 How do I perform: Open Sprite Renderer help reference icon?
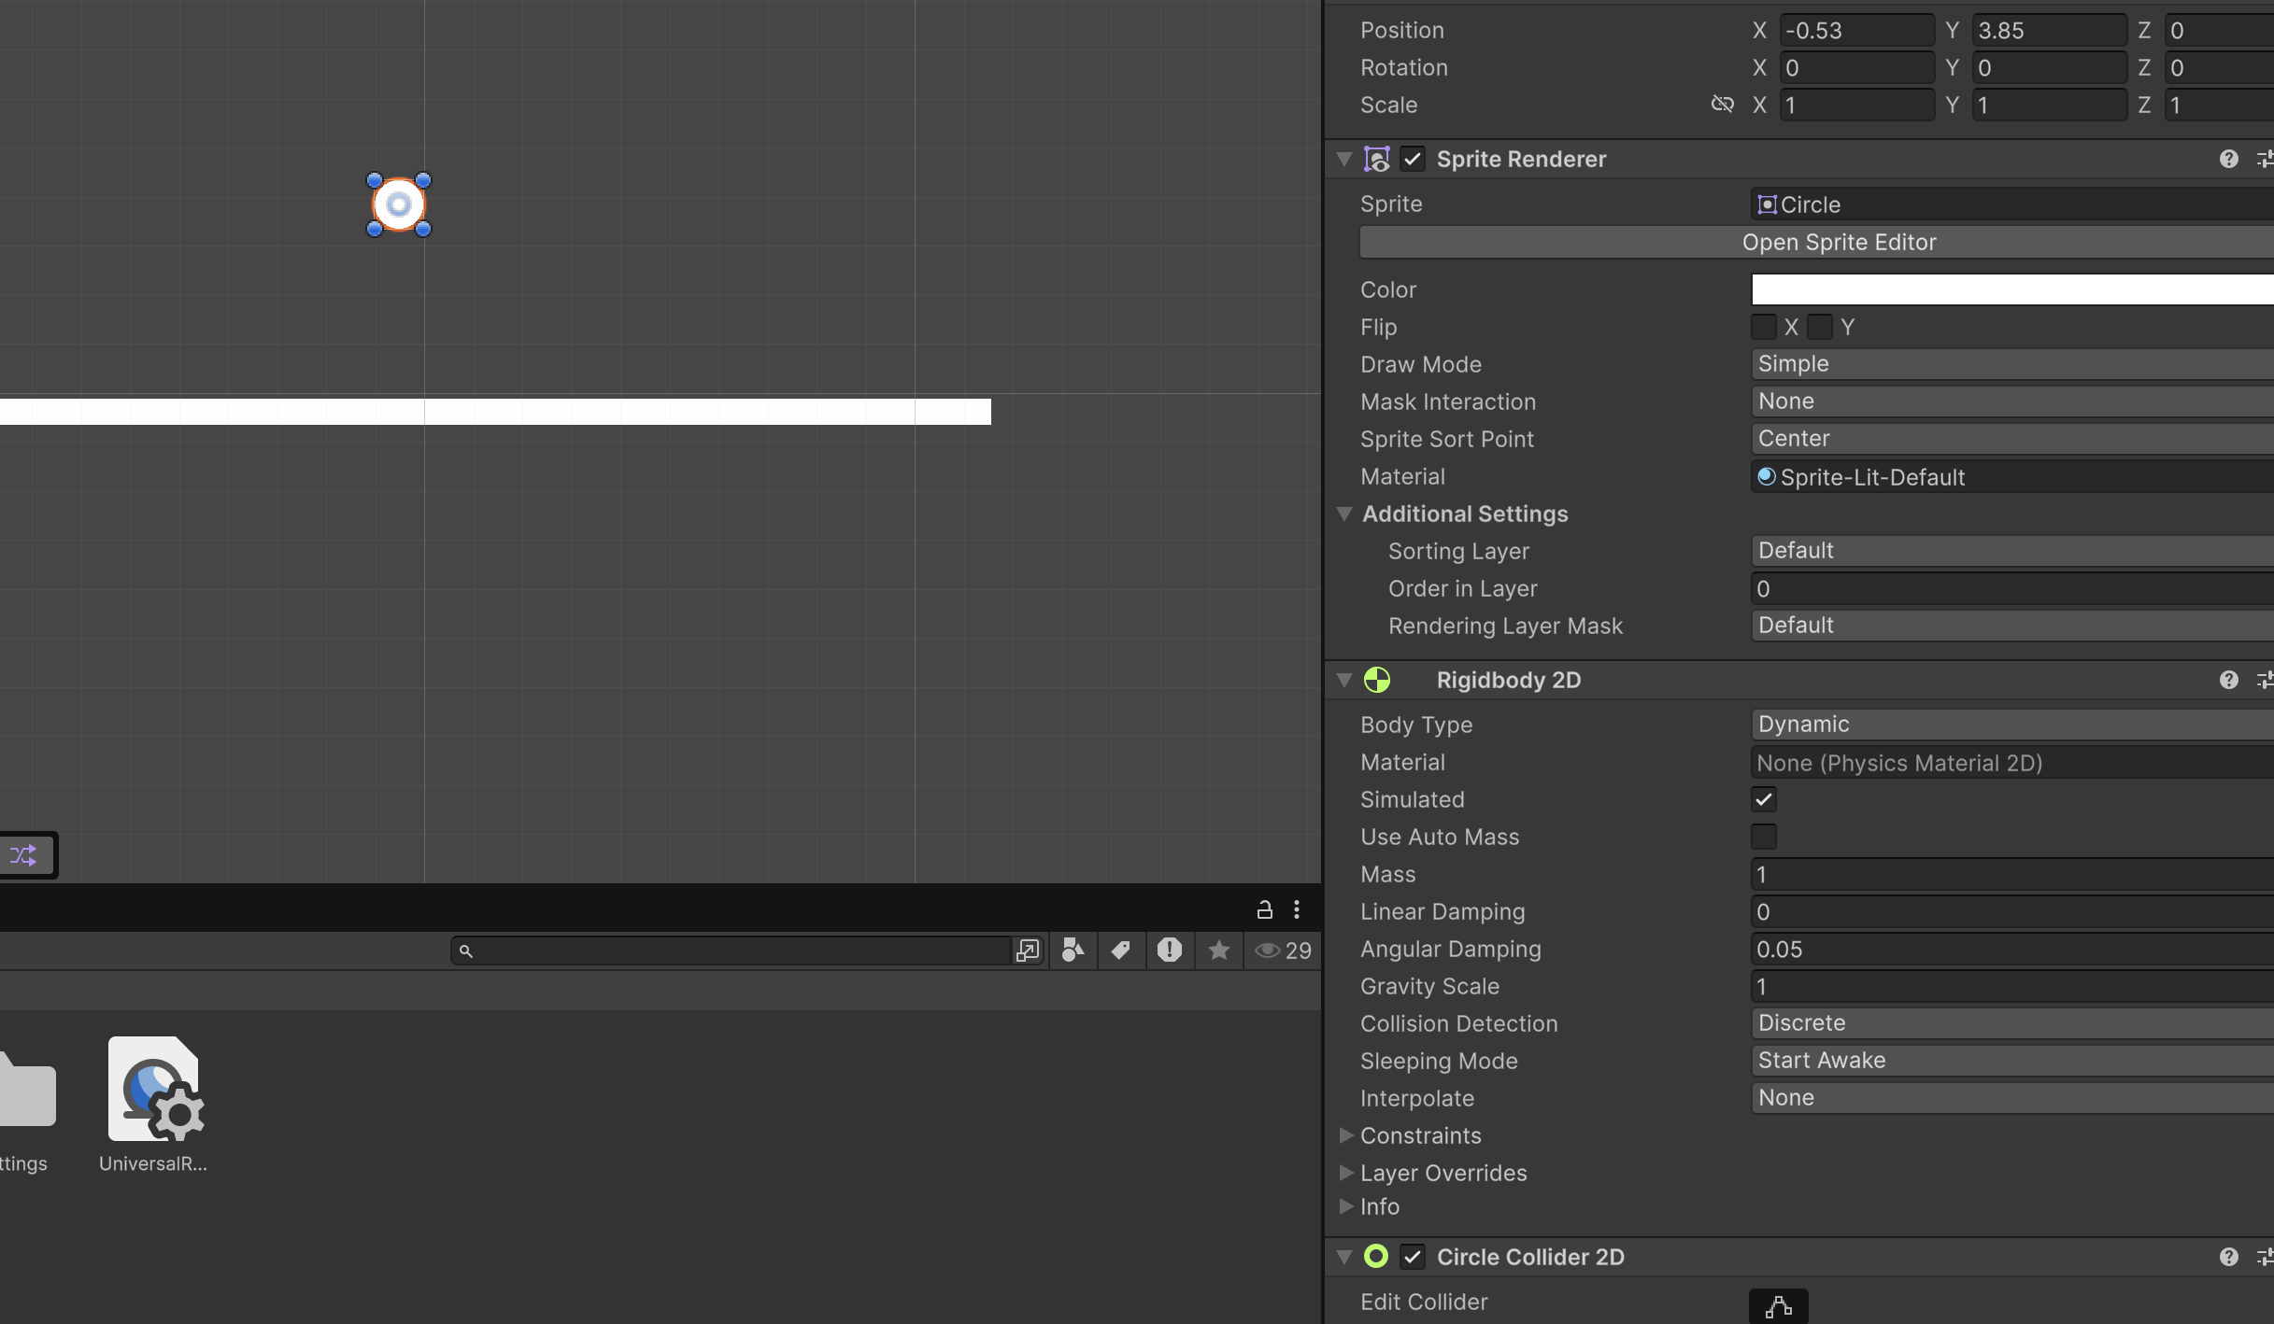tap(2228, 159)
